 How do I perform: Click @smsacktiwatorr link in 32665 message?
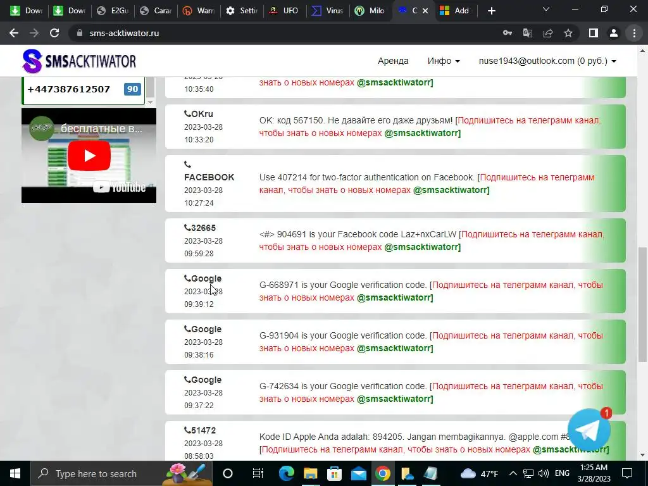click(422, 247)
